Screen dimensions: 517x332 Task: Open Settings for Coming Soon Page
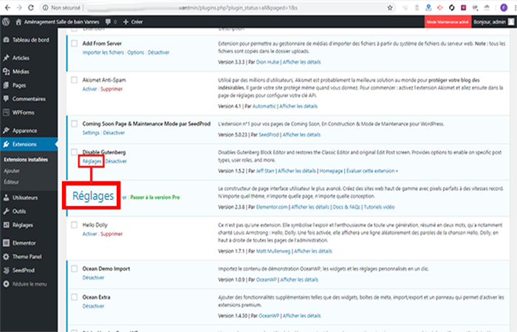click(x=91, y=133)
